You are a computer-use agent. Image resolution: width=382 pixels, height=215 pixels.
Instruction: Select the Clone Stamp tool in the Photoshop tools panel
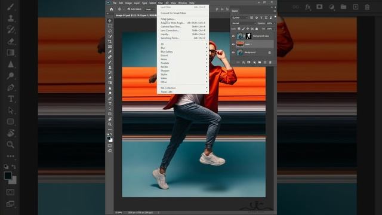[x=110, y=67]
